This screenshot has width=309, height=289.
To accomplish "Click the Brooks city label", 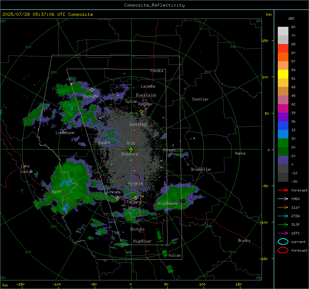I will (x=244, y=241).
